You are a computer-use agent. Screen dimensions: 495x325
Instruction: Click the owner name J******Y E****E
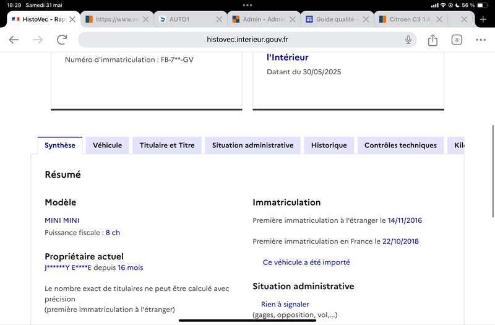click(68, 267)
